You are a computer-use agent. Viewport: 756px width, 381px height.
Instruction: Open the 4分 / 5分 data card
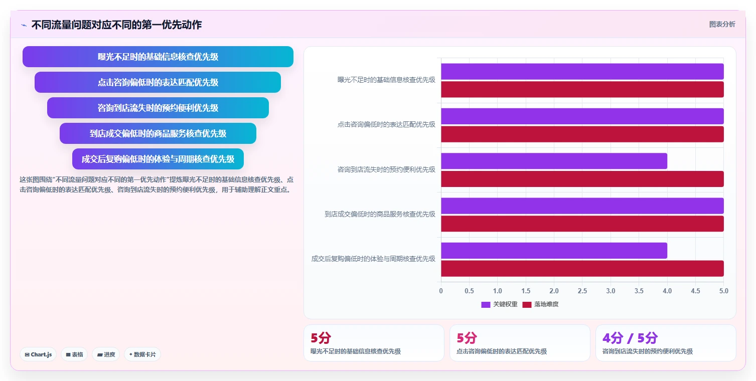666,343
